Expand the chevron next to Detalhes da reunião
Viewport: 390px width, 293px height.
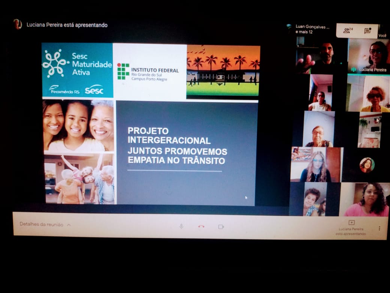click(x=69, y=225)
